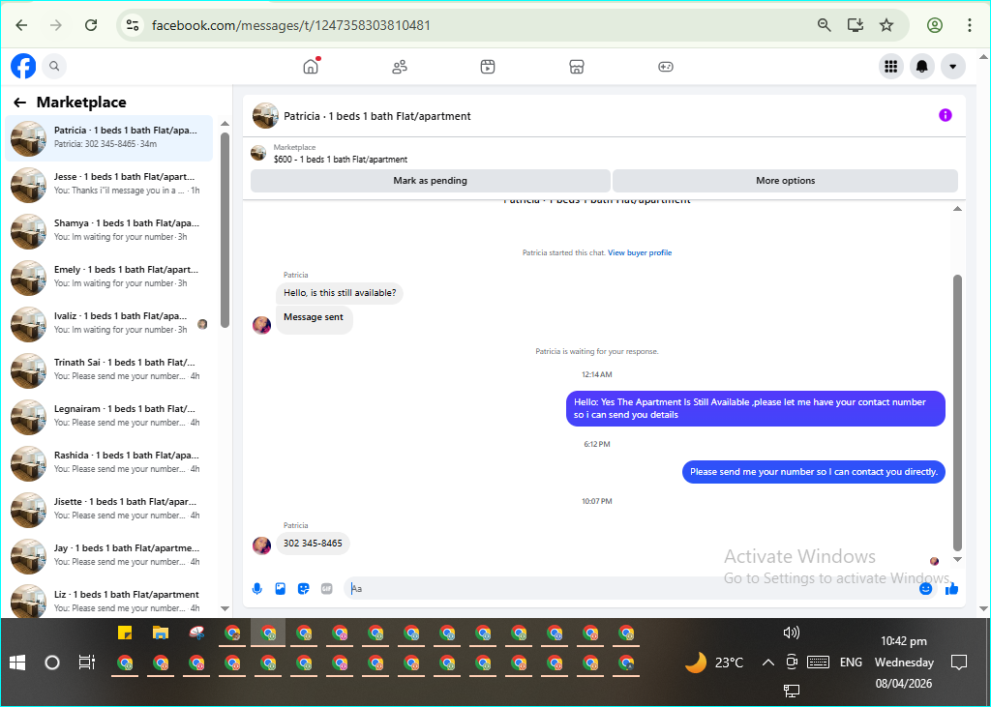Open Chrome three-dot menu

pos(969,25)
